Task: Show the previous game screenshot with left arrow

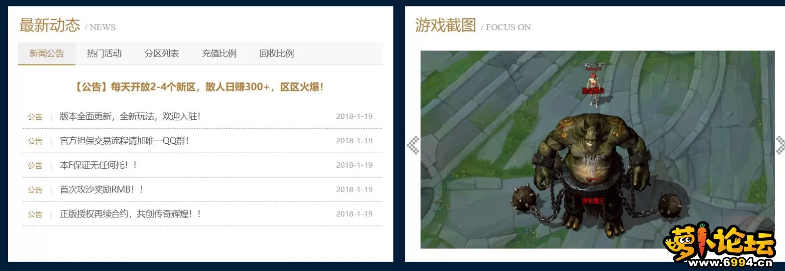Action: point(413,145)
